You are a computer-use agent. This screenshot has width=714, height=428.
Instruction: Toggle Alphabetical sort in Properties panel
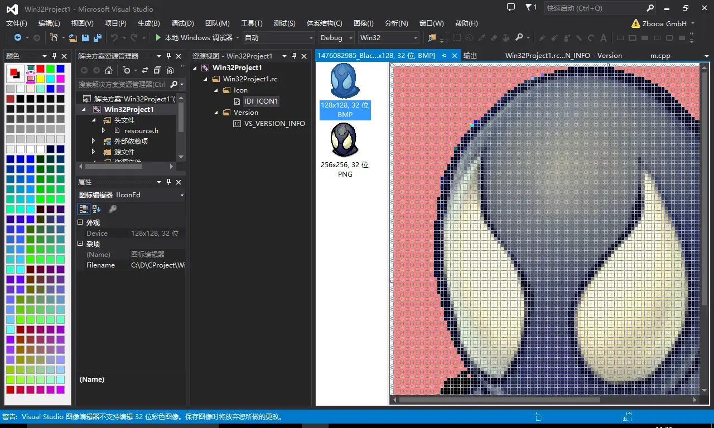[x=96, y=209]
